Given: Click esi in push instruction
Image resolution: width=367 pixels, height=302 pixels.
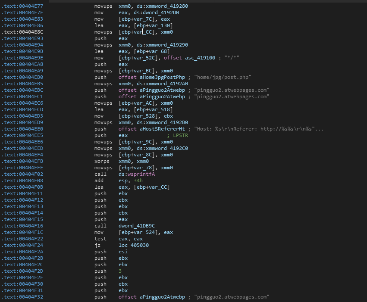Looking at the screenshot, I should 123,252.
